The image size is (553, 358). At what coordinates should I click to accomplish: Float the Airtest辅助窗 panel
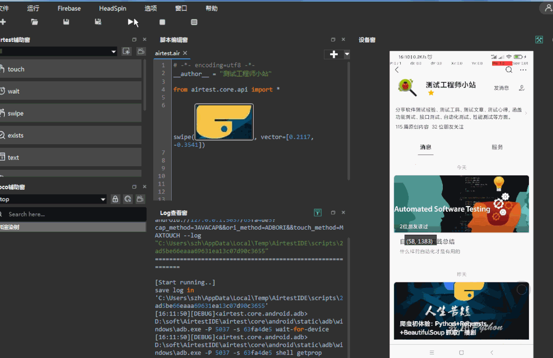pyautogui.click(x=134, y=39)
